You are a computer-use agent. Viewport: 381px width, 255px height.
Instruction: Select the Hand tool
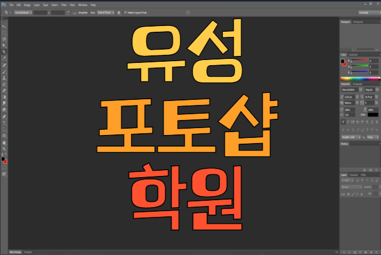tap(4, 142)
